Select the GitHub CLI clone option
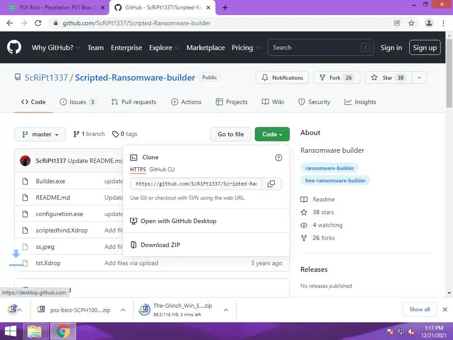Image resolution: width=453 pixels, height=340 pixels. (x=162, y=170)
